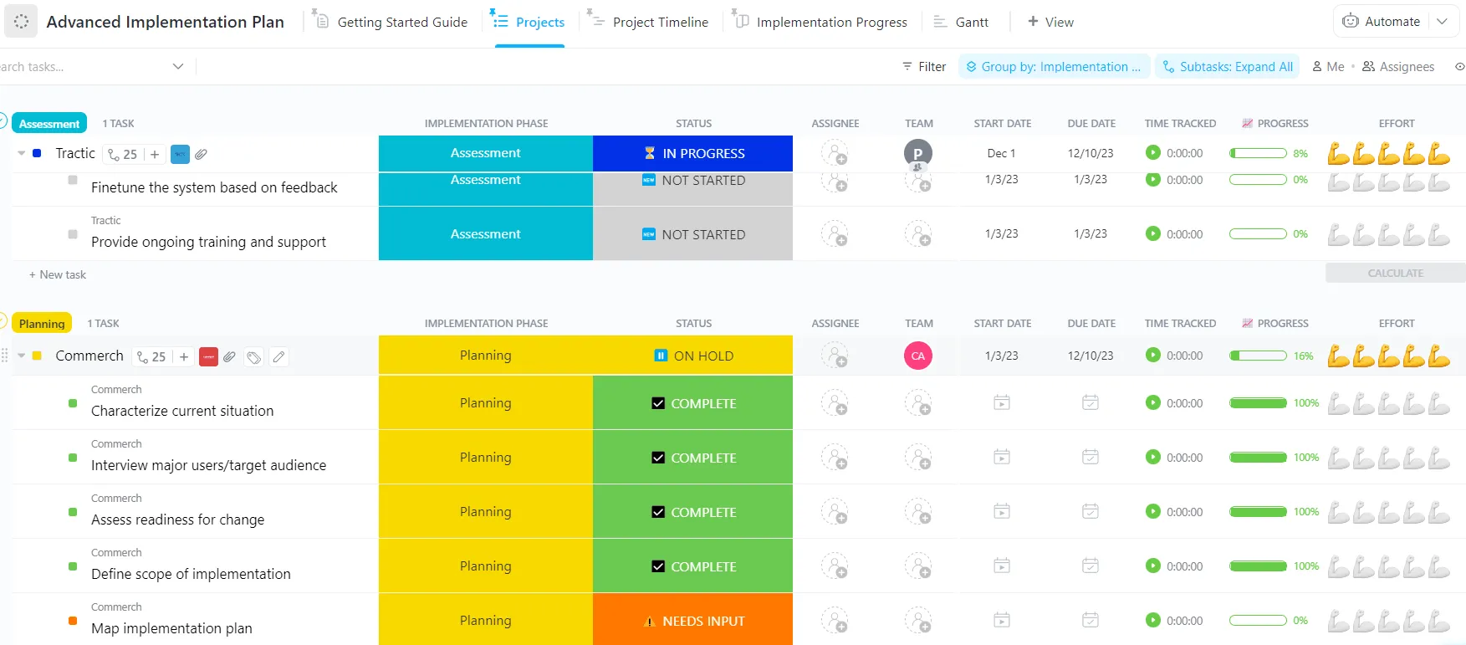Screen dimensions: 1466x645
Task: Collapse the Tractic task subtasks arrow
Action: click(22, 154)
